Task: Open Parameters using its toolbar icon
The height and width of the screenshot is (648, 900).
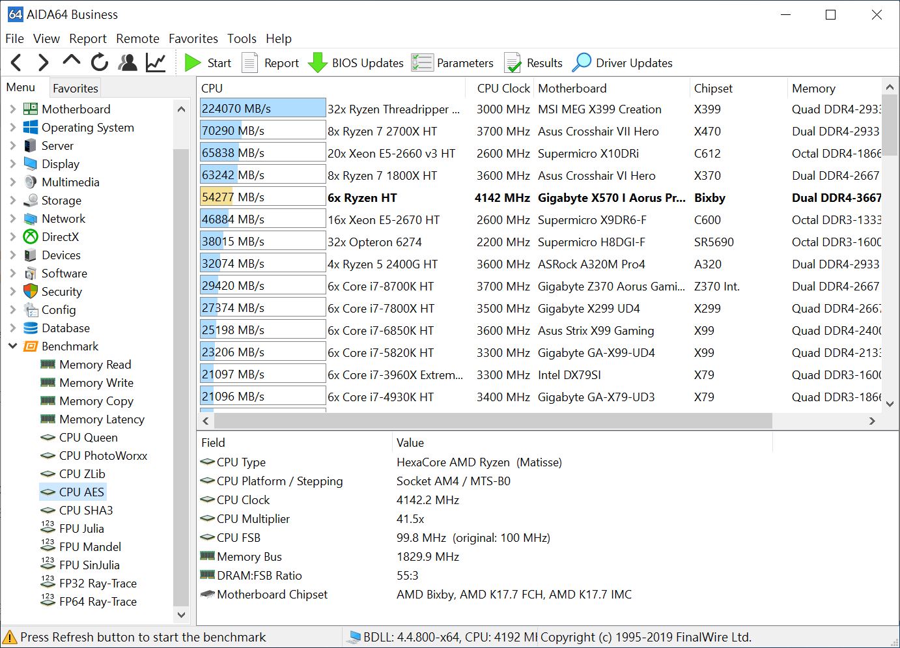Action: [422, 62]
